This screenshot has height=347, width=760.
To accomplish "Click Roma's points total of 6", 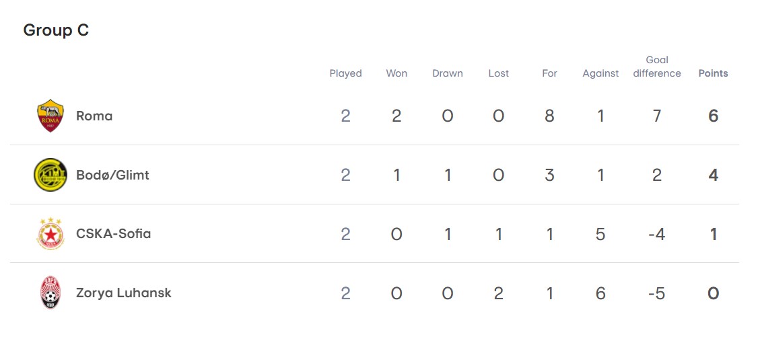I will 714,116.
